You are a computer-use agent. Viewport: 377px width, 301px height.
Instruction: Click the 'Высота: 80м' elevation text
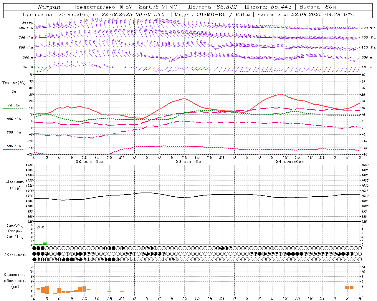pos(318,7)
